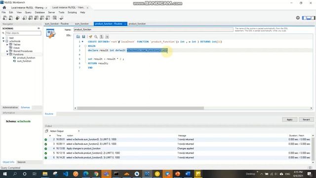Open the File menu
316x178 pixels.
click(x=3, y=12)
